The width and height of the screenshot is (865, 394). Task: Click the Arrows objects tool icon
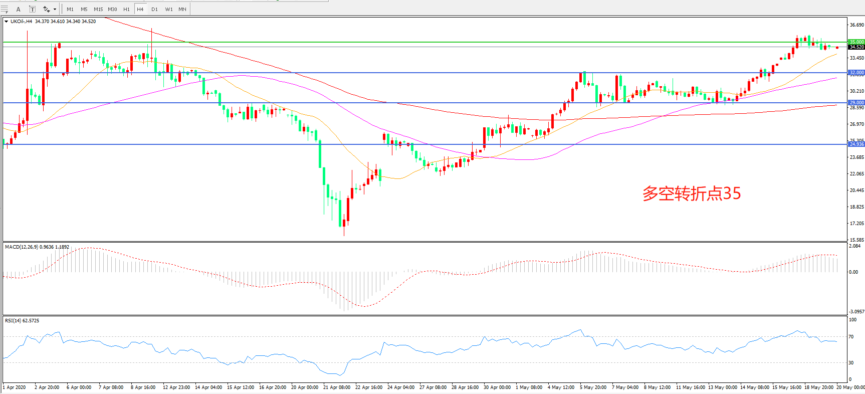pyautogui.click(x=46, y=9)
